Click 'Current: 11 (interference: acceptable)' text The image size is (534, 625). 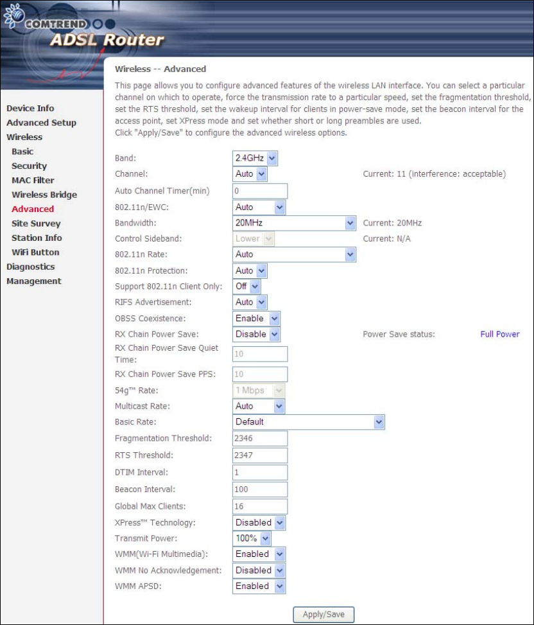pyautogui.click(x=435, y=174)
